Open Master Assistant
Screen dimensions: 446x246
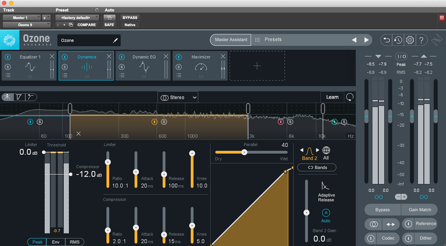[x=231, y=40]
